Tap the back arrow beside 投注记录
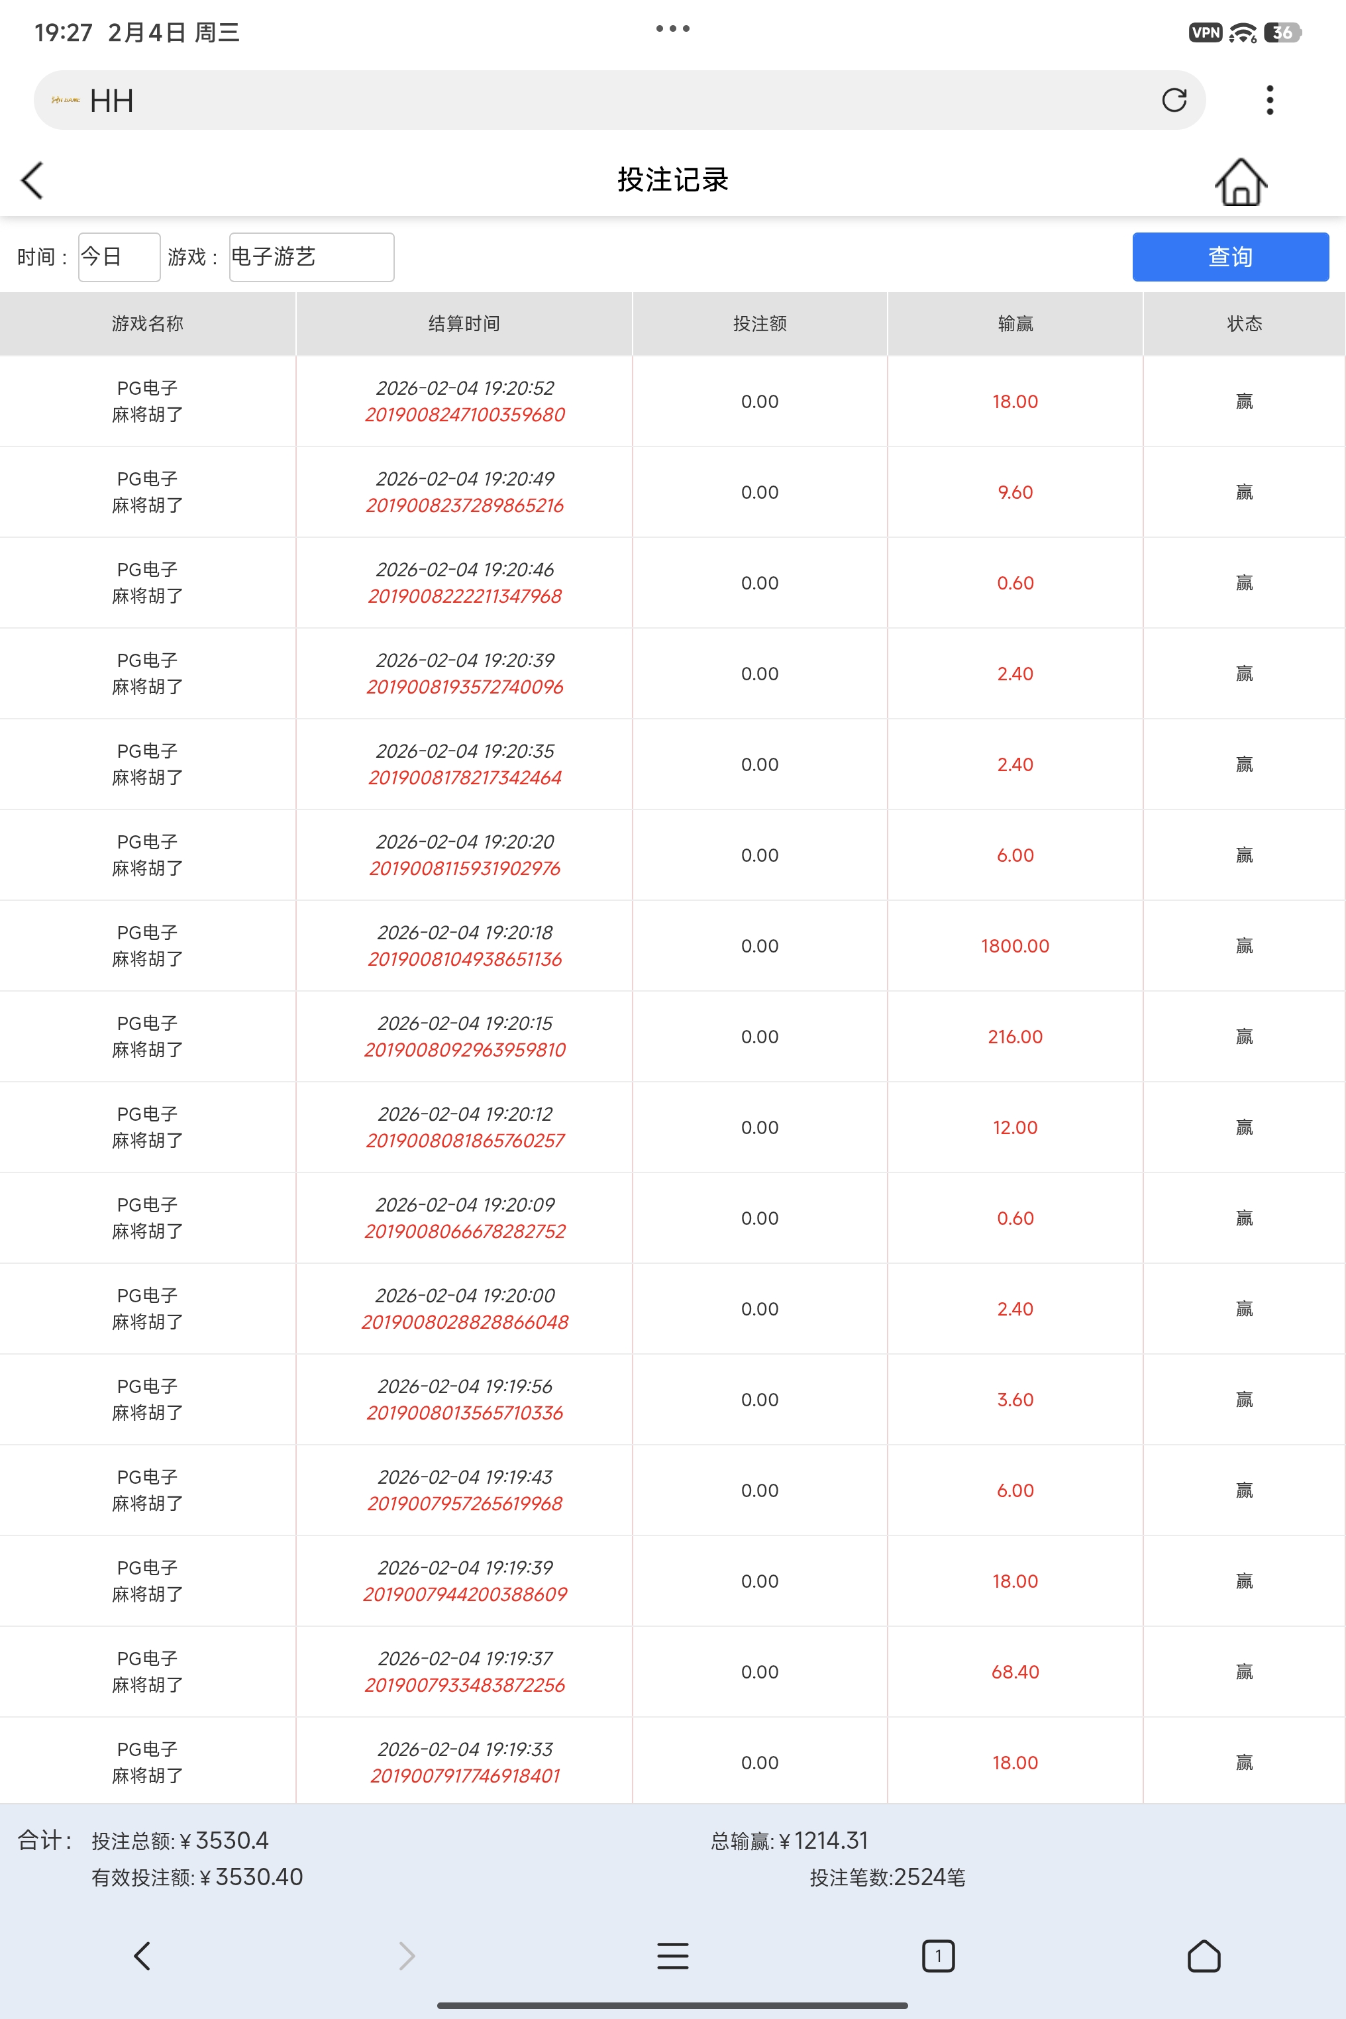This screenshot has width=1346, height=2019. coord(32,180)
